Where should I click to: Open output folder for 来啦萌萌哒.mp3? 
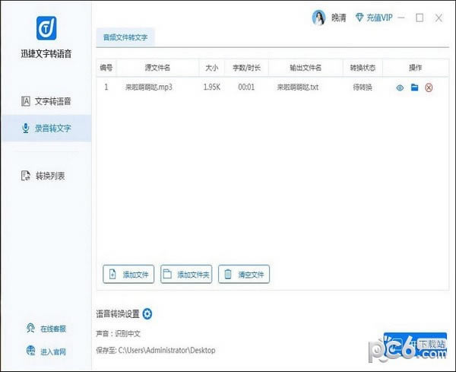[414, 87]
